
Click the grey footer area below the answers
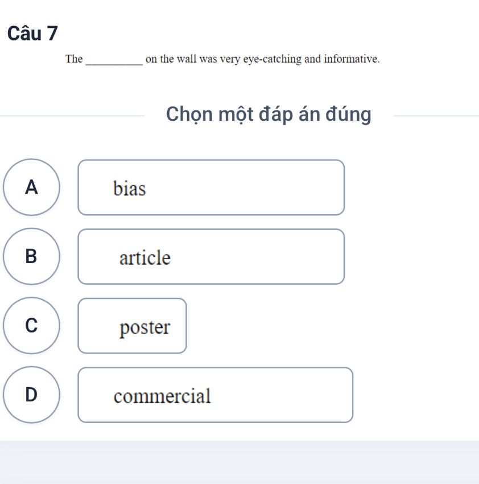point(239,462)
